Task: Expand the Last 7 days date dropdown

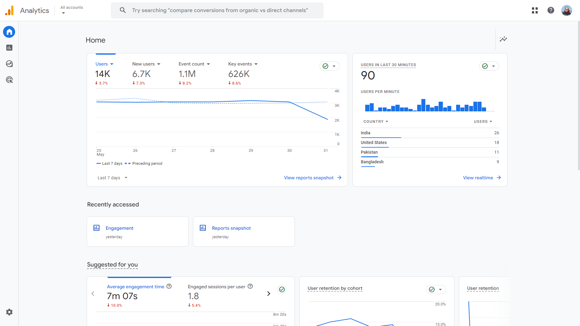Action: 112,178
